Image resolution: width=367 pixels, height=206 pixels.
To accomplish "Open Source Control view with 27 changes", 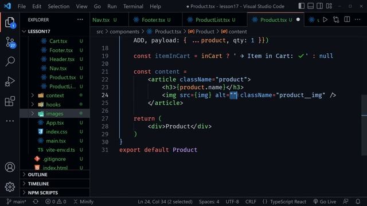I will click(x=10, y=42).
